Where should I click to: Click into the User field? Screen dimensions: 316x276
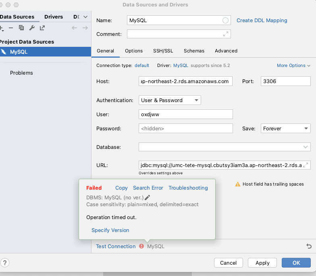pos(185,114)
